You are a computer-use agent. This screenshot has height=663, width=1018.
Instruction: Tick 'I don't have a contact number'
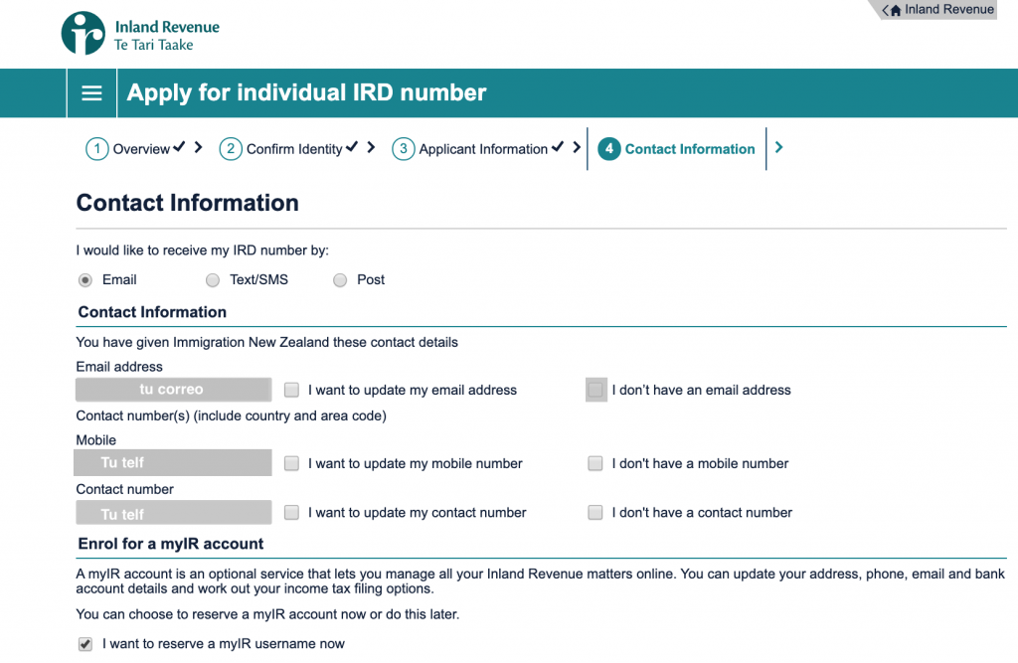[x=595, y=513]
